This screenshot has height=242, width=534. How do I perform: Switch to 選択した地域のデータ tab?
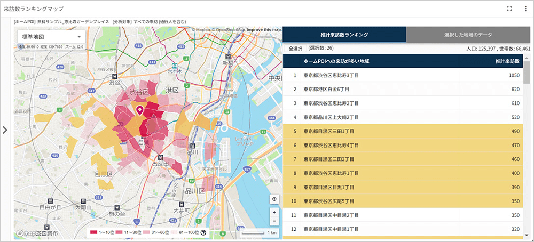point(468,35)
